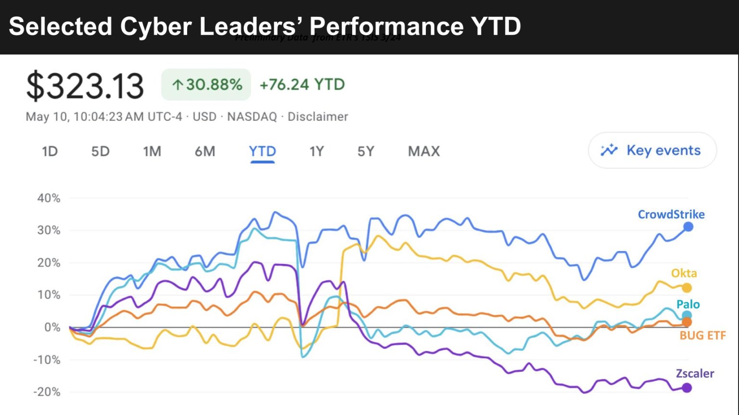Choose the 6M time range
This screenshot has height=415, width=739.
pos(205,151)
